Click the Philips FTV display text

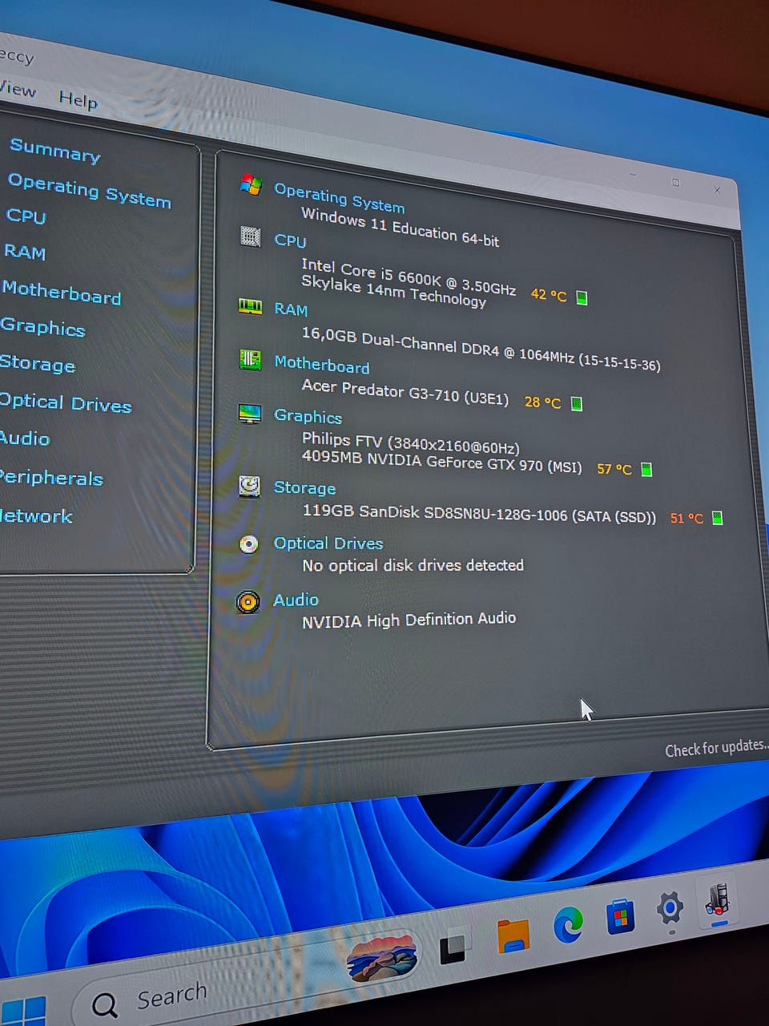pos(410,443)
